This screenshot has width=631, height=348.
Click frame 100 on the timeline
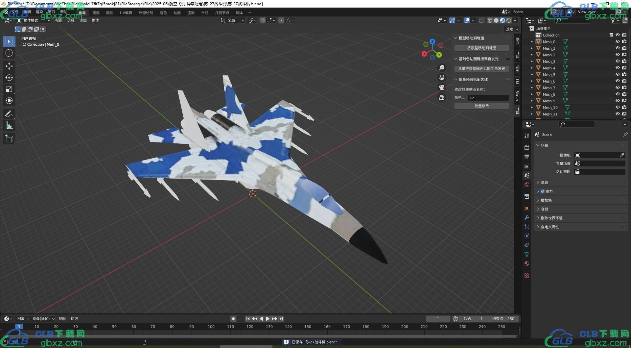(211, 327)
